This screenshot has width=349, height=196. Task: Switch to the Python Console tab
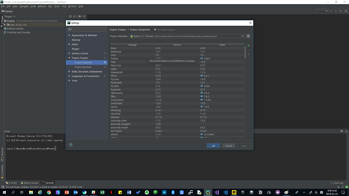tap(30, 183)
